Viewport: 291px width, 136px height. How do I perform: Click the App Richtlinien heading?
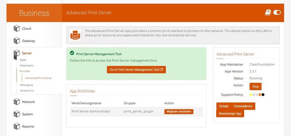click(83, 91)
